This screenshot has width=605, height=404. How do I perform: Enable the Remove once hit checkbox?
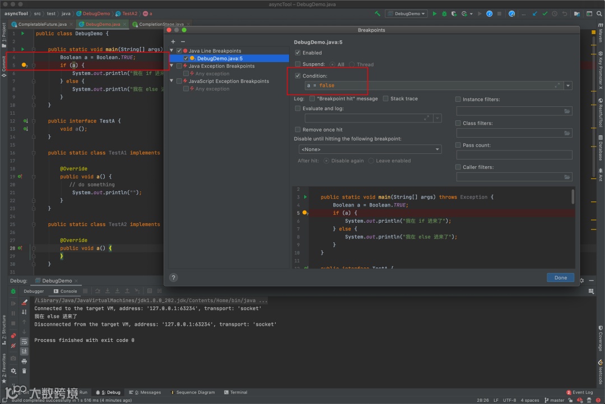[298, 130]
